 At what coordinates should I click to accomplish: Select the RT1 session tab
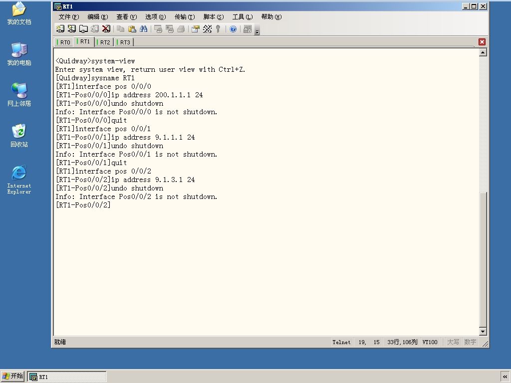pos(84,42)
